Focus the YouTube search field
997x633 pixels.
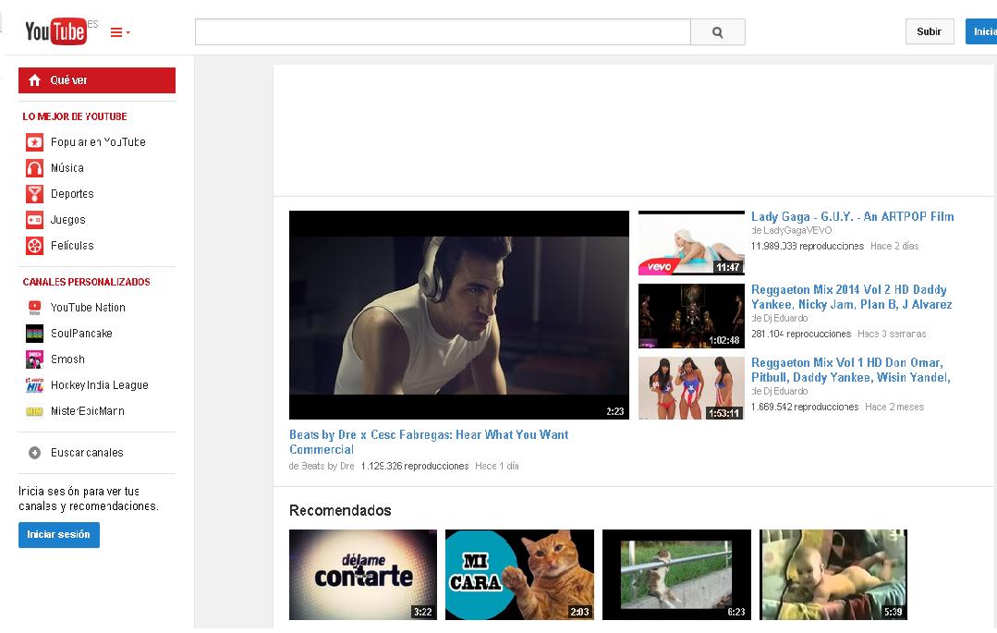442,32
